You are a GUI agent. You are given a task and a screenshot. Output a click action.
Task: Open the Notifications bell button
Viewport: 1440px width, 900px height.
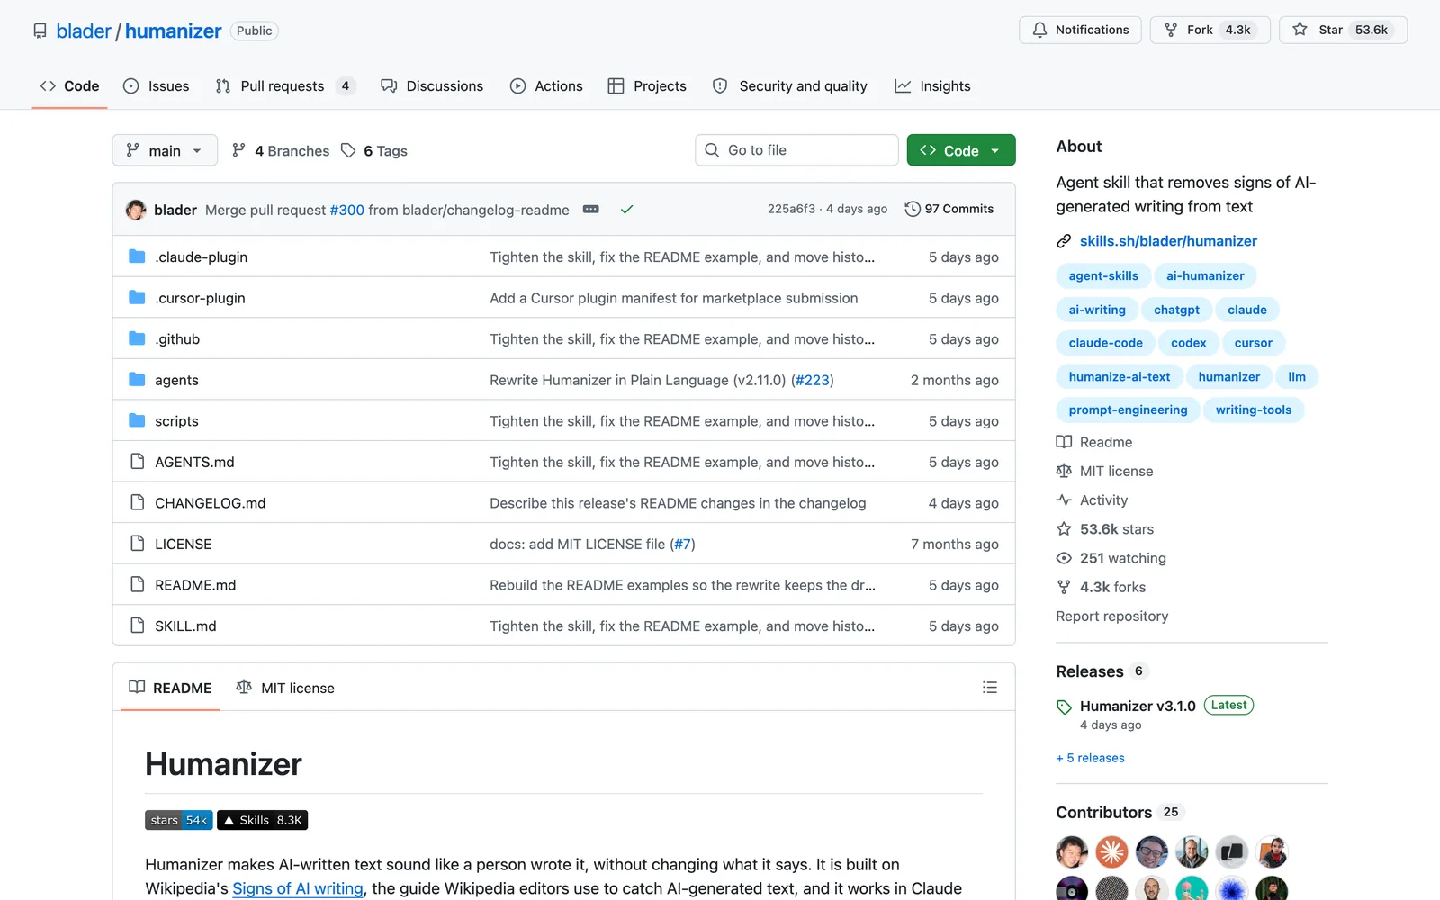(1080, 30)
